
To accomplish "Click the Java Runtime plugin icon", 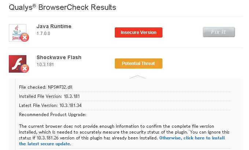I will (x=17, y=31).
